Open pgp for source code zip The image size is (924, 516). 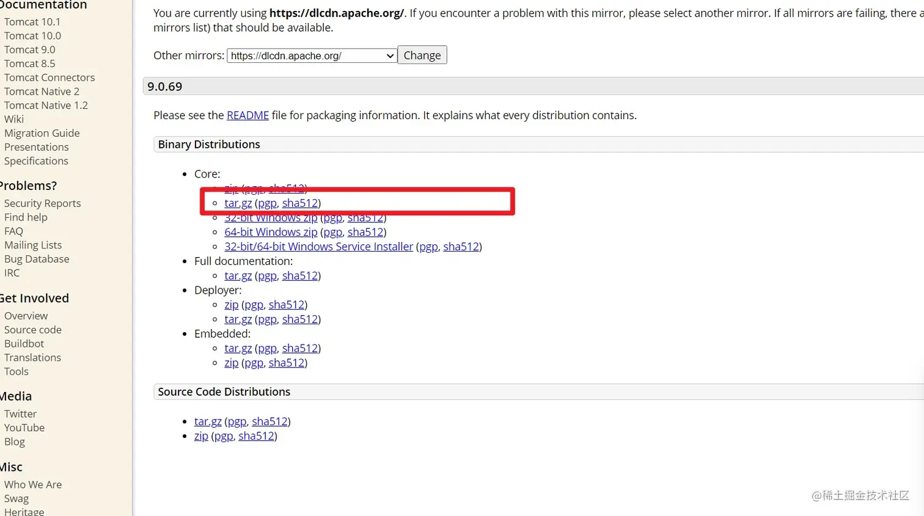click(x=224, y=436)
